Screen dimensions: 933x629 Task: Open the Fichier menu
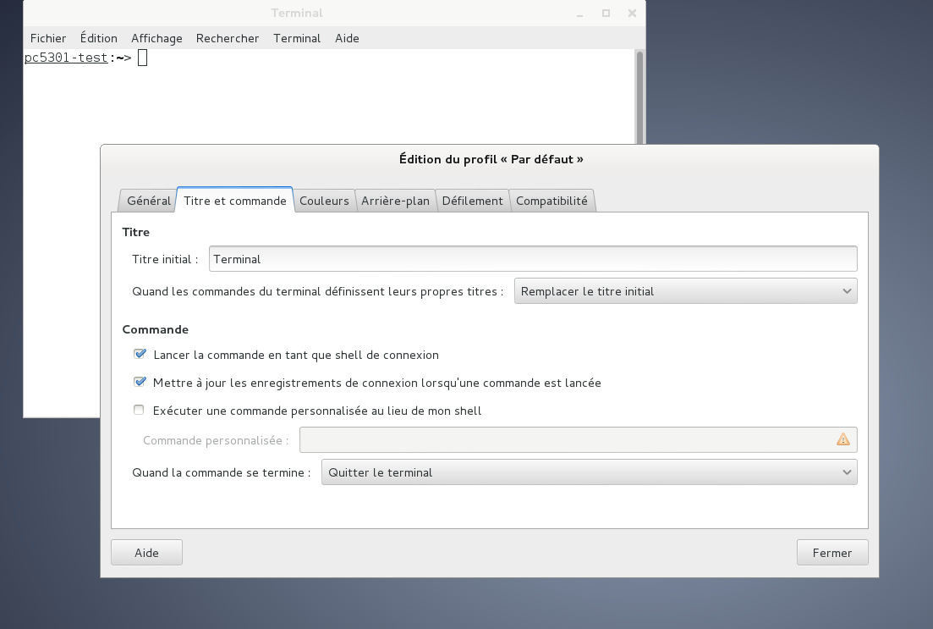[48, 38]
